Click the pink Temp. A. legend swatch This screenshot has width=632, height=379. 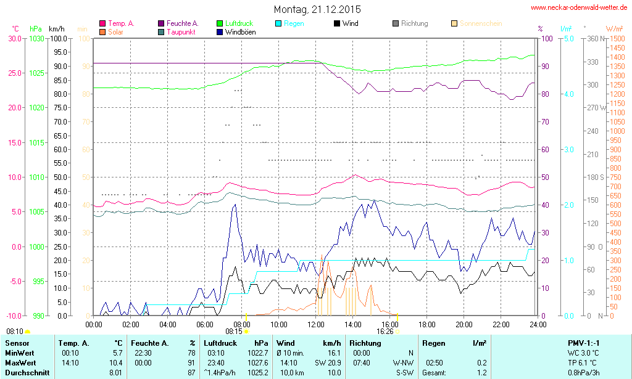[102, 23]
